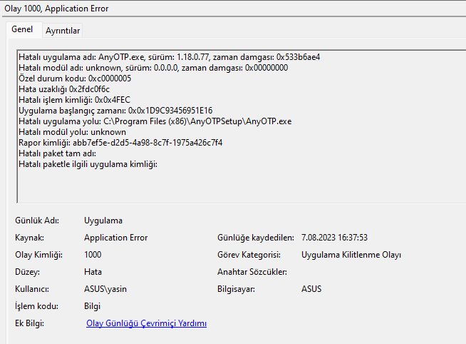466x344 pixels.
Task: Select 'Hatalı modül yolu: unknown' line
Action: point(72,132)
